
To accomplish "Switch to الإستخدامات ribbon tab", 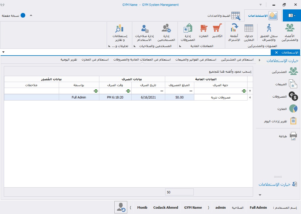I will pyautogui.click(x=262, y=16).
